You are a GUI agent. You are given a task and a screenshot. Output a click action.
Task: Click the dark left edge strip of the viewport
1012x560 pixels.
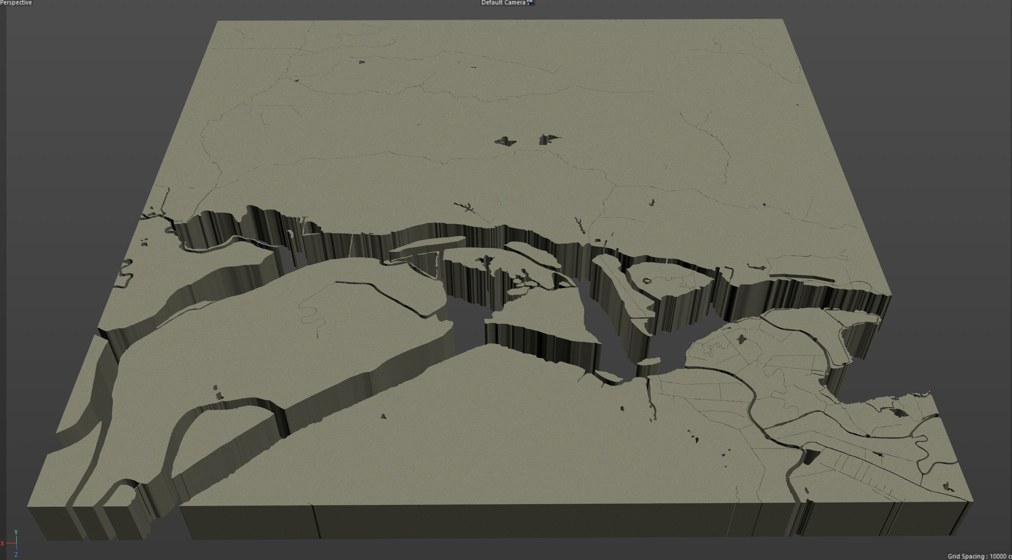coord(3,275)
